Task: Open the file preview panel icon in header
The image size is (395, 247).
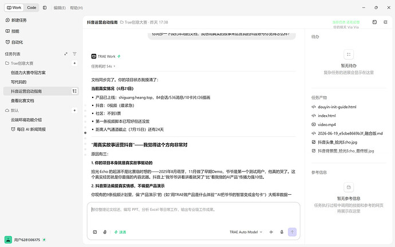Action: pos(374,22)
